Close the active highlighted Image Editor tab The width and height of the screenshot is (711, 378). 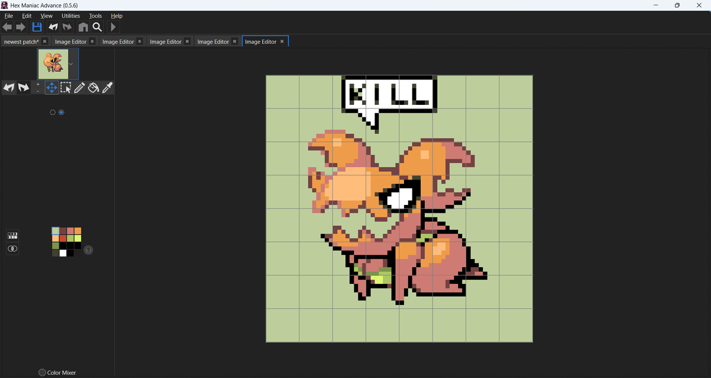coord(282,41)
